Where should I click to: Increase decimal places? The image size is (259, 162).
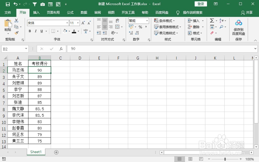131,33
